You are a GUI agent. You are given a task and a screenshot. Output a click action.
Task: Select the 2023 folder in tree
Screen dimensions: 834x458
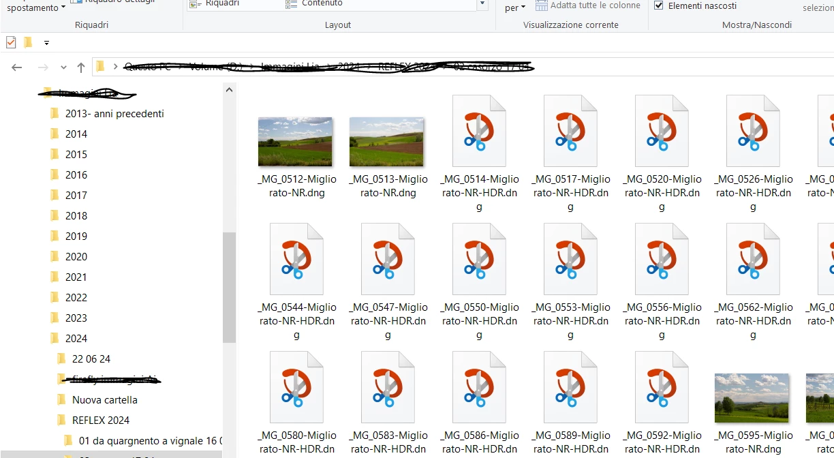click(76, 318)
